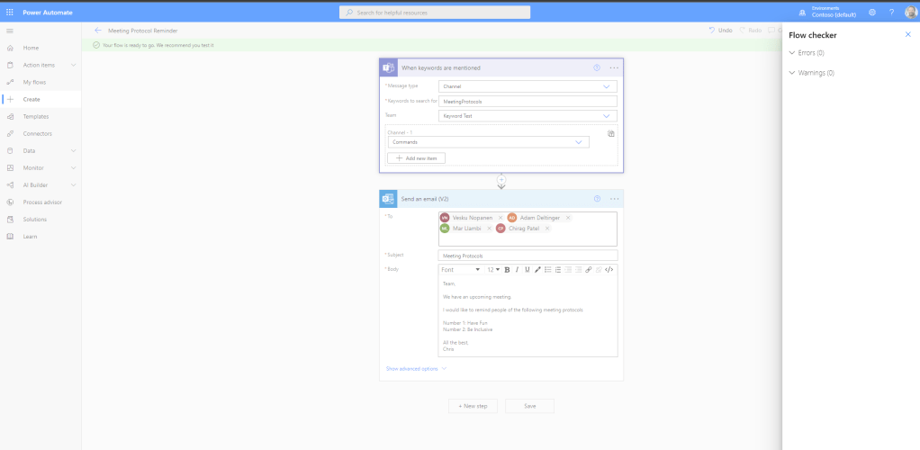Click the Subject field containing Meeting Protocols
This screenshot has width=920, height=450.
(x=528, y=256)
